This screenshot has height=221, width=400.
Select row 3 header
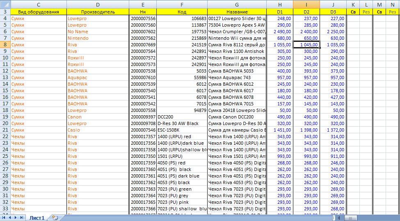coord(5,12)
